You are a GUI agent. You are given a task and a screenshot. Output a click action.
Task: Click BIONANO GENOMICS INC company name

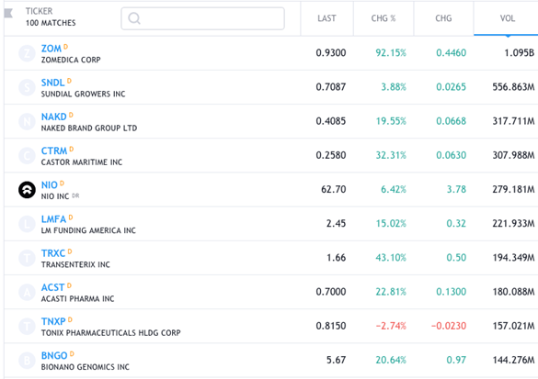coord(86,367)
